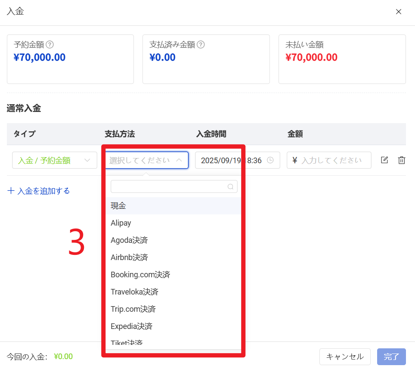Select Trip.com決済 from dropdown
The image size is (415, 369).
coord(133,309)
